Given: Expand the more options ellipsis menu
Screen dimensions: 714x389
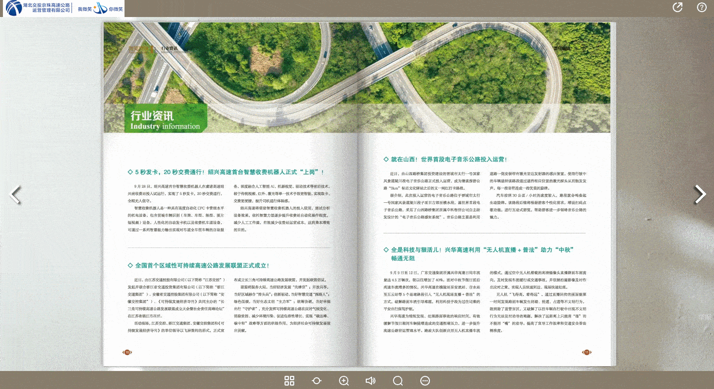Looking at the screenshot, I should pyautogui.click(x=425, y=381).
